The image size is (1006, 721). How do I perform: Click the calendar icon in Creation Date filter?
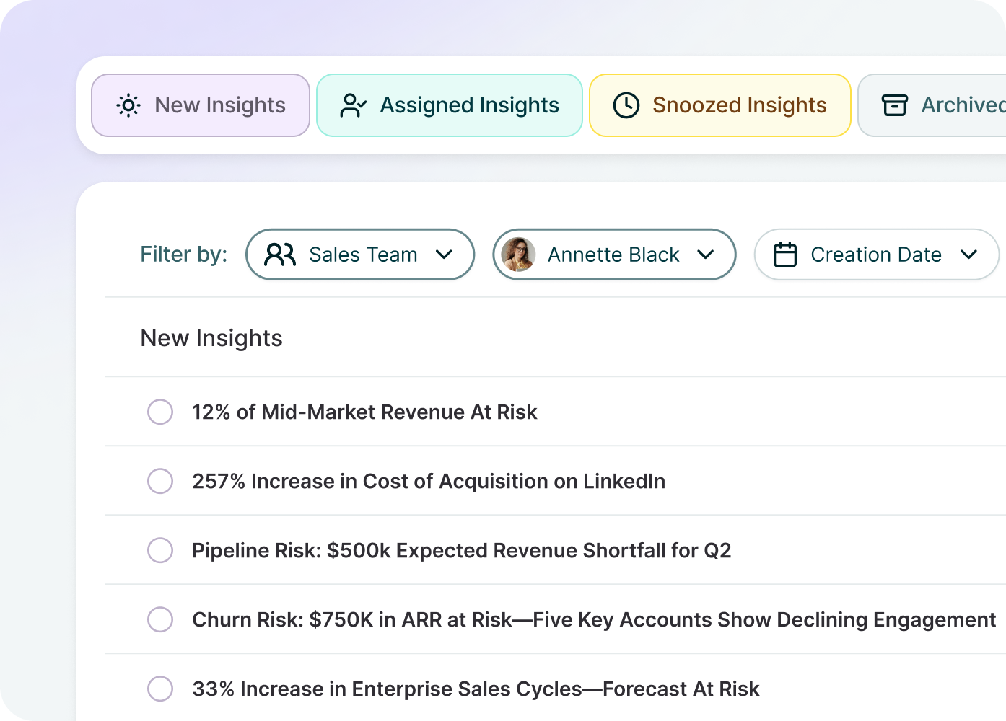tap(785, 255)
